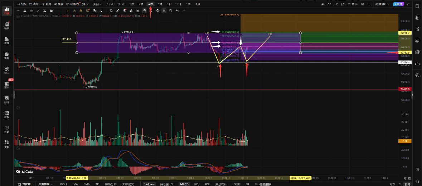Toggle the 筹码分布 chip distribution indicator
This screenshot has height=186, width=422.
pos(111,184)
